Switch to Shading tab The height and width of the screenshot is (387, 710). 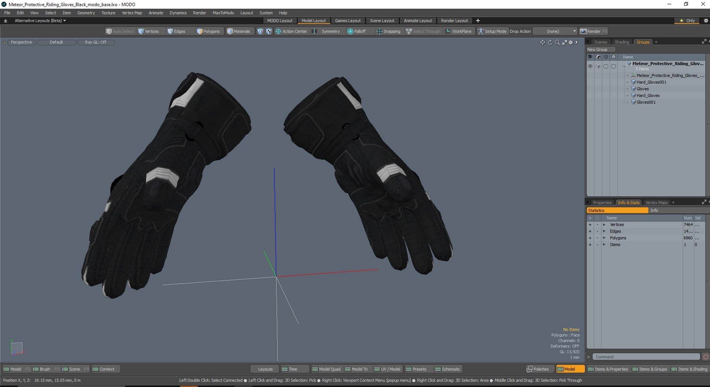622,42
